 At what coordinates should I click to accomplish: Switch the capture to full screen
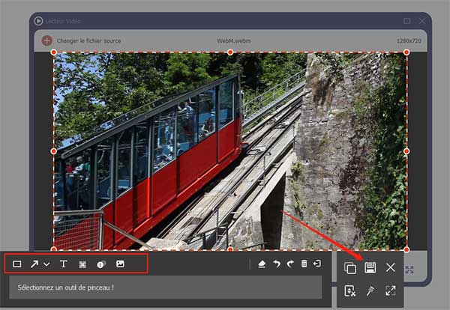pyautogui.click(x=390, y=291)
